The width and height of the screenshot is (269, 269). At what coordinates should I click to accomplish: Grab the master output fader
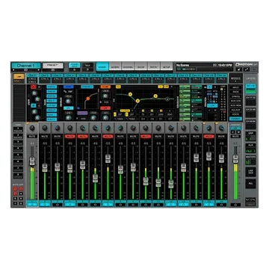235,159
